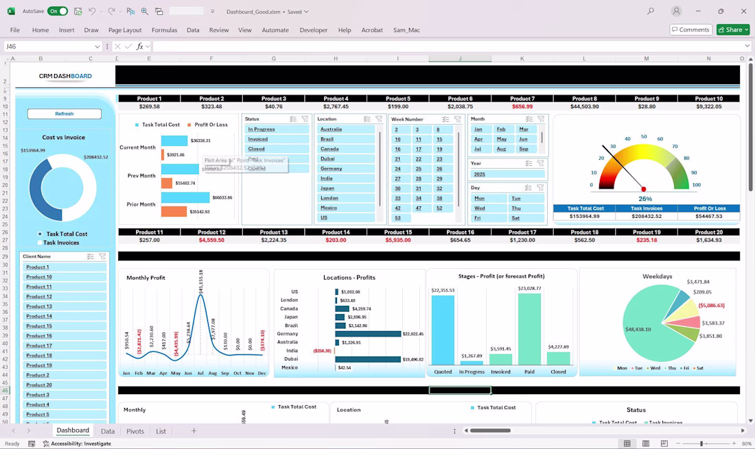The height and width of the screenshot is (449, 755).
Task: Open the Customize Quick Access Toolbar dropdown
Action: click(x=212, y=11)
